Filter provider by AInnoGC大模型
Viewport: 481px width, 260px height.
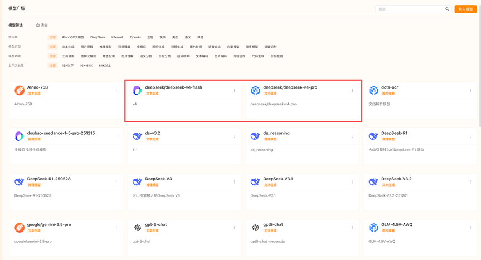pos(73,37)
